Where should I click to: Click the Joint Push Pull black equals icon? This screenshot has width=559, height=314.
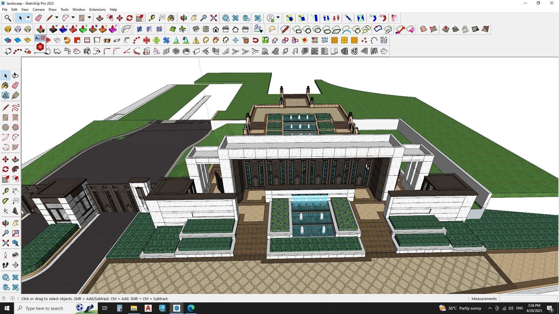click(53, 29)
